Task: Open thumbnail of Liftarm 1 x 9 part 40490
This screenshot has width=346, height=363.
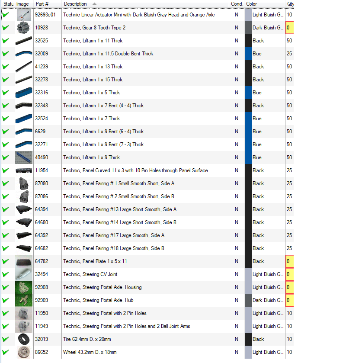Action: click(x=24, y=157)
